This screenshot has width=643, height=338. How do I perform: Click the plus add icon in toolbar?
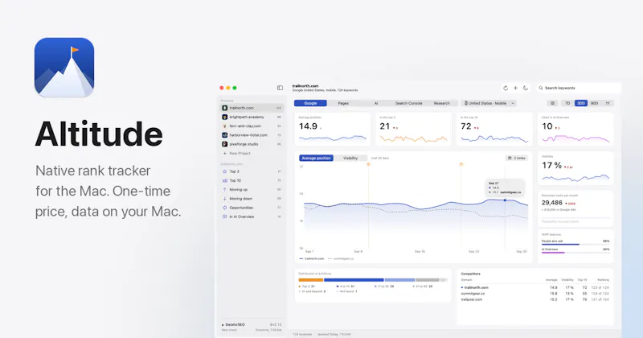[515, 88]
